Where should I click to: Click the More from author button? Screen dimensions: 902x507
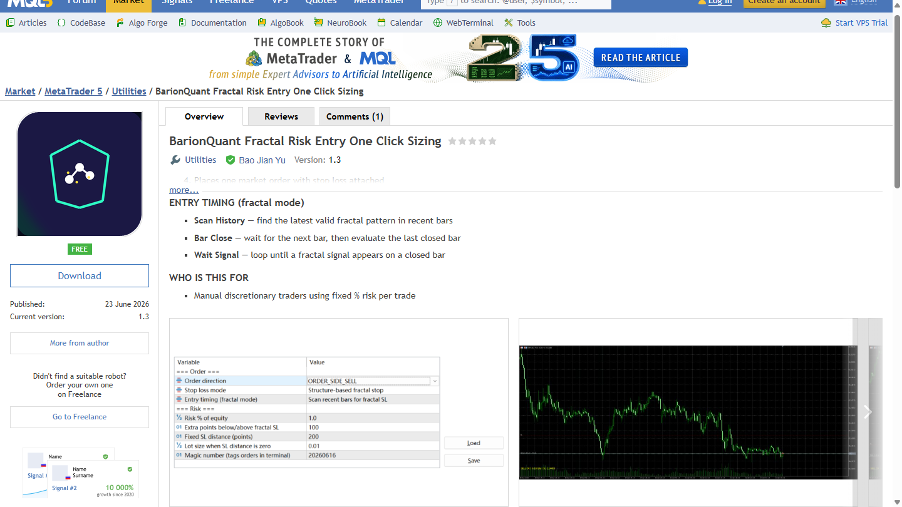[80, 343]
